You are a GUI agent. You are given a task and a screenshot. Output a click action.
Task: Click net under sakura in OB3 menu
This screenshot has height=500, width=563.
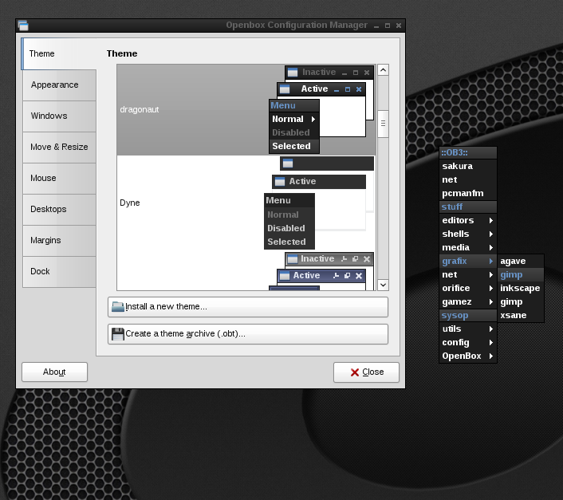tap(468, 180)
